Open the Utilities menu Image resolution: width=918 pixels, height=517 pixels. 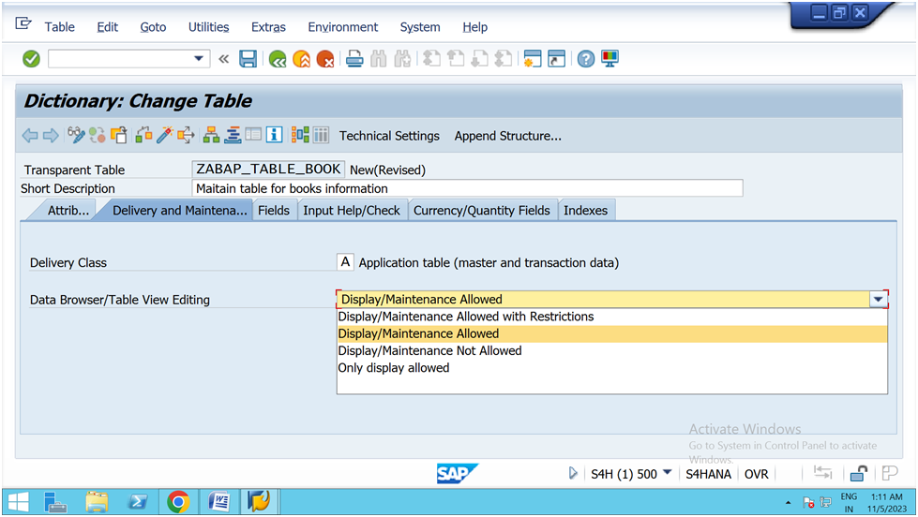point(208,27)
